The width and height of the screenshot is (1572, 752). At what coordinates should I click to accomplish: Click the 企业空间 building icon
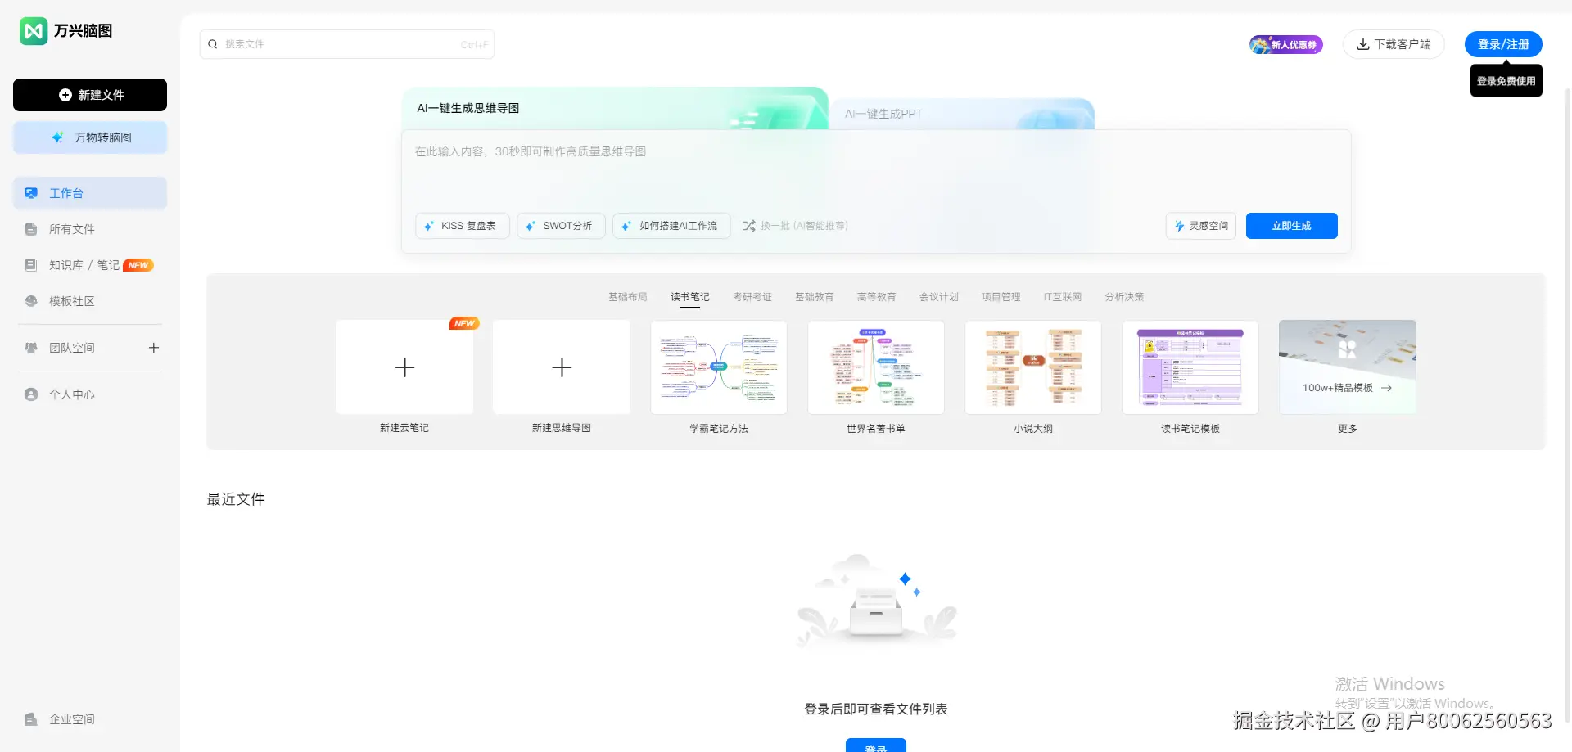click(31, 719)
